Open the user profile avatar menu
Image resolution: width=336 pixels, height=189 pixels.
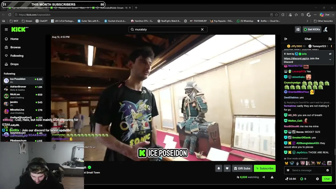coord(325,29)
